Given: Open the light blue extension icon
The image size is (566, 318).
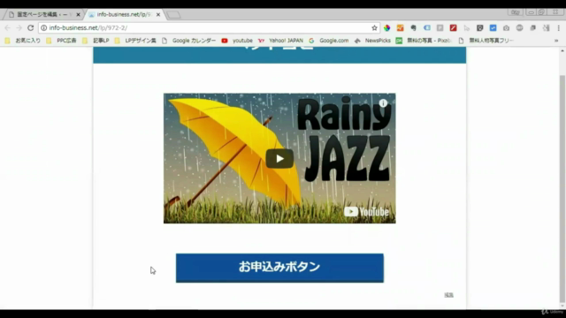Looking at the screenshot, I should click(427, 27).
